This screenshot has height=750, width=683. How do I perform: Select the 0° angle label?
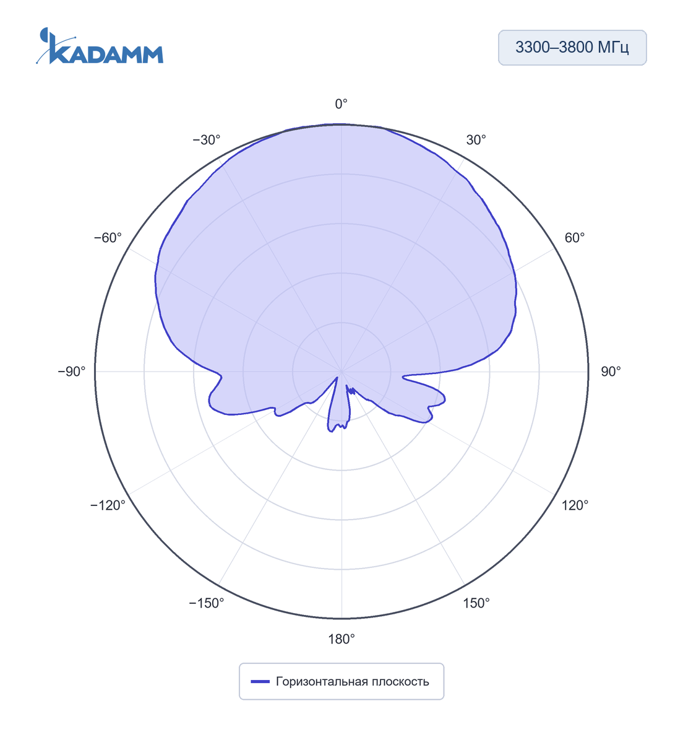click(x=341, y=104)
